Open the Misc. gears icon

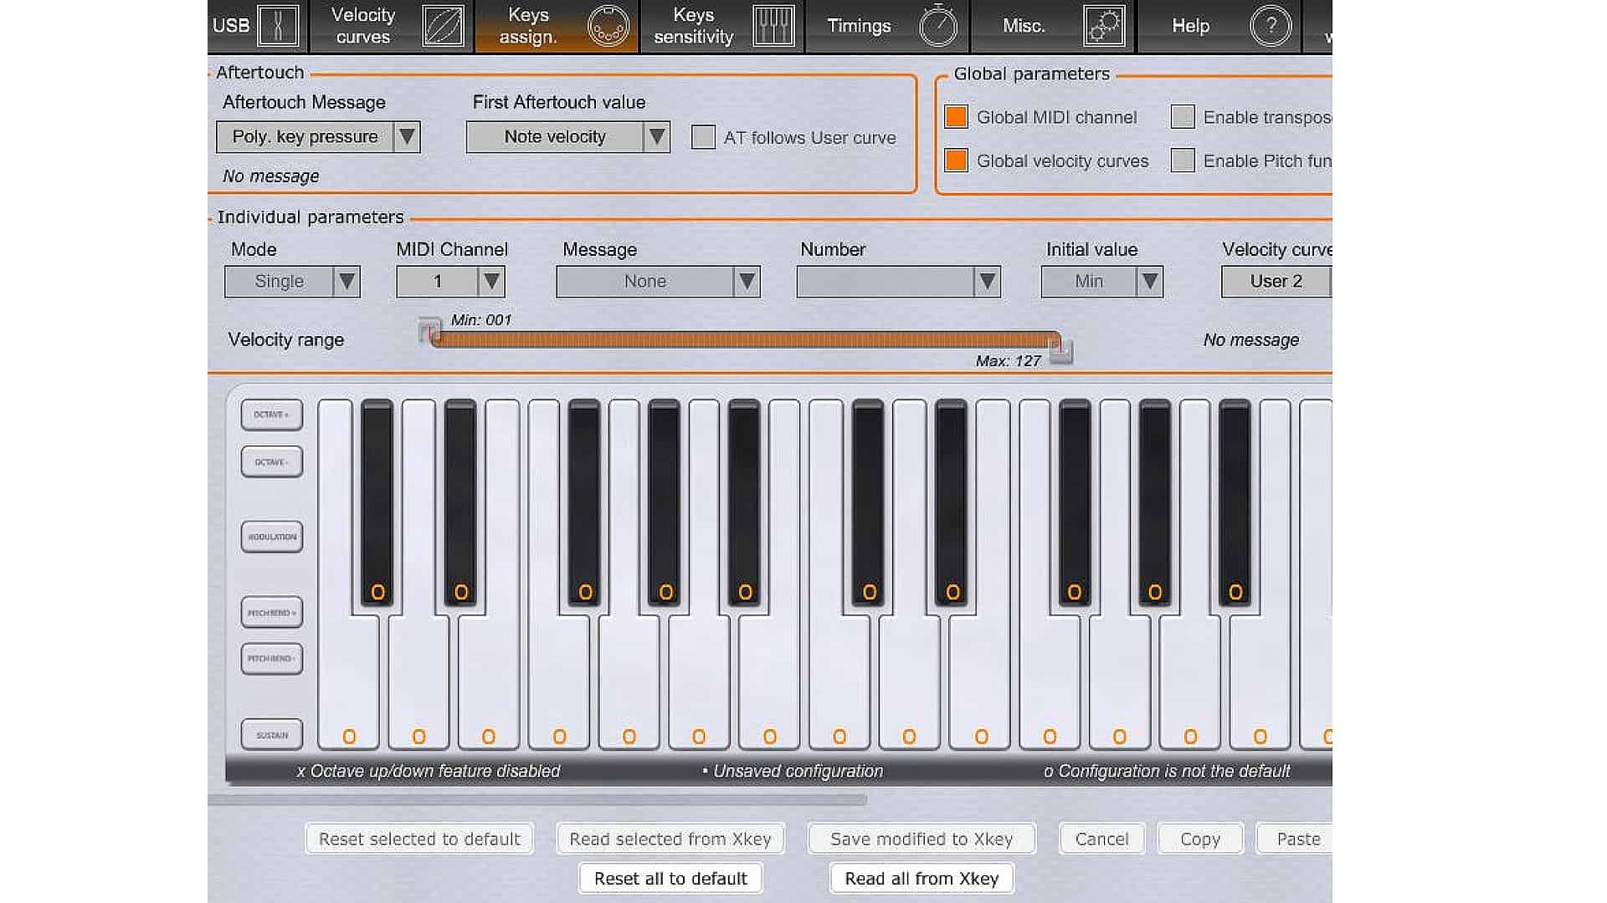1104,26
